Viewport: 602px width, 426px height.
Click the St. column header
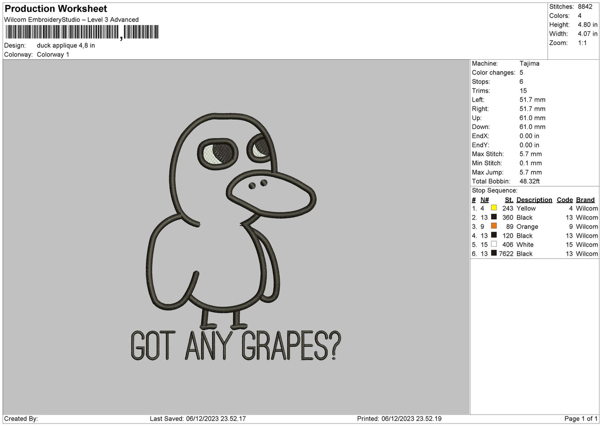pos(509,199)
